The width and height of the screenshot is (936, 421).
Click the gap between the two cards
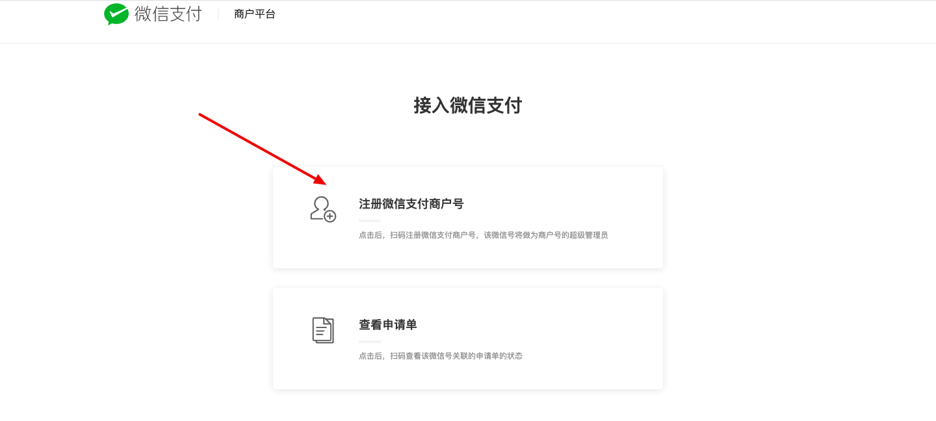(468, 278)
